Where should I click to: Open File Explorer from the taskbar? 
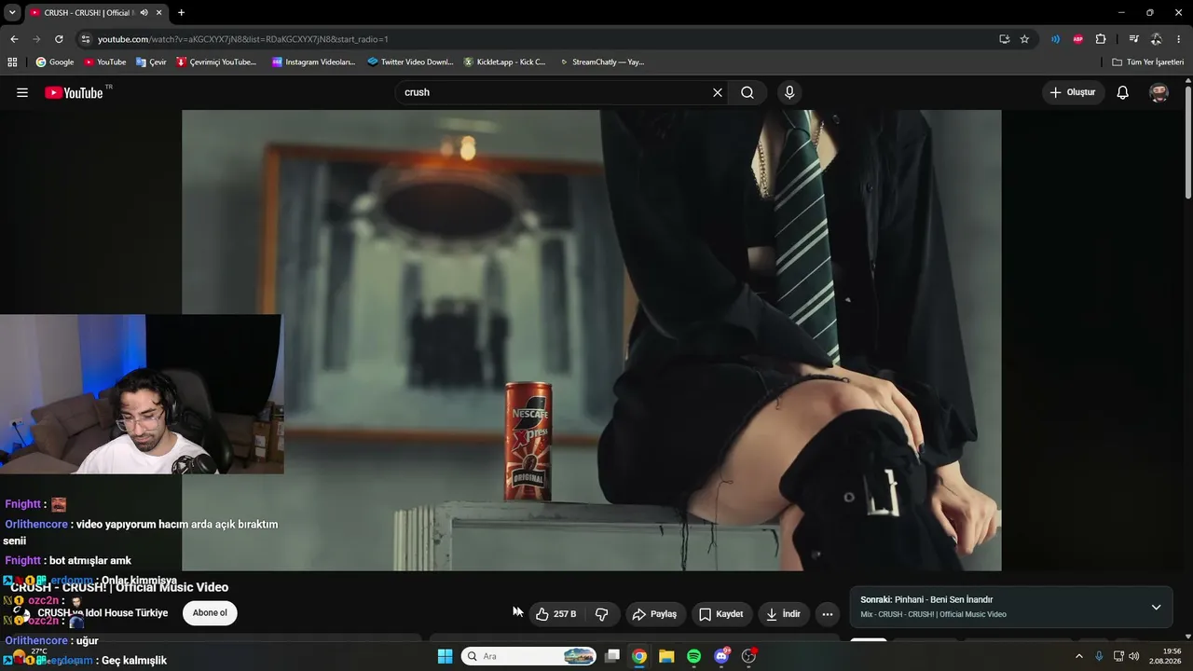tap(666, 656)
